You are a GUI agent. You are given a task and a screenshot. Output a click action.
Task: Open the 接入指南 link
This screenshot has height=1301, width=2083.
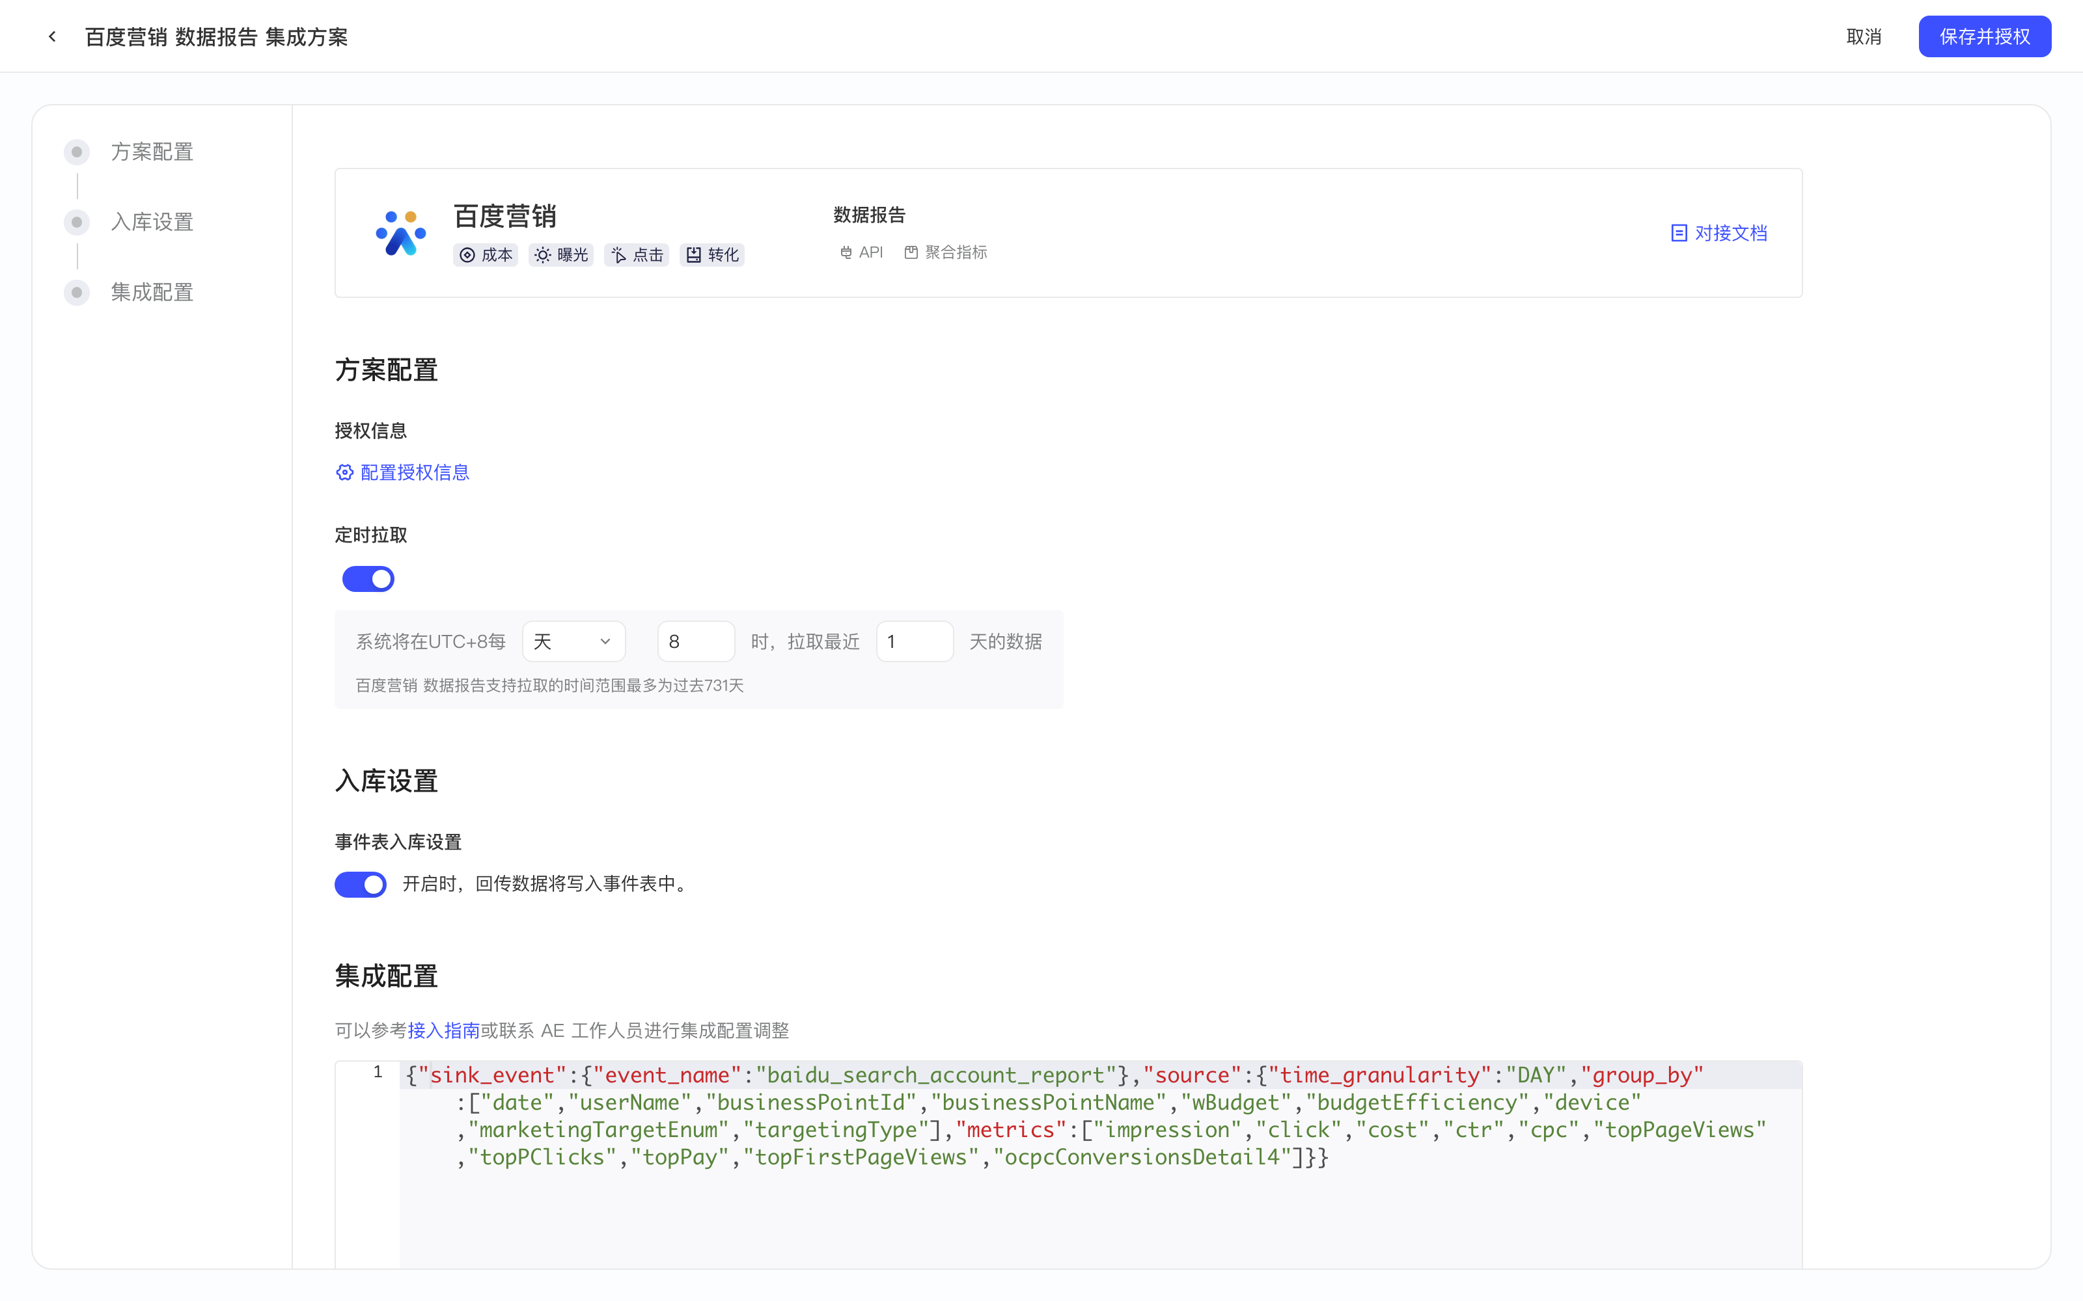click(443, 1030)
